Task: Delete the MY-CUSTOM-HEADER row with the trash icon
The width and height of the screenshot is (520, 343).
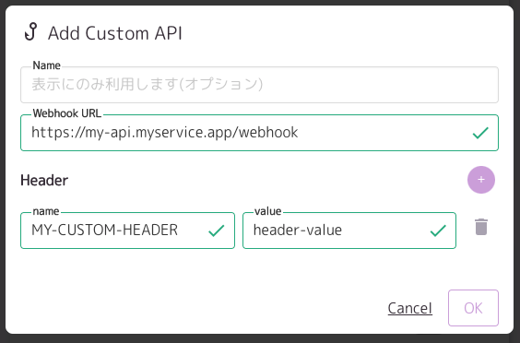Action: 481,227
